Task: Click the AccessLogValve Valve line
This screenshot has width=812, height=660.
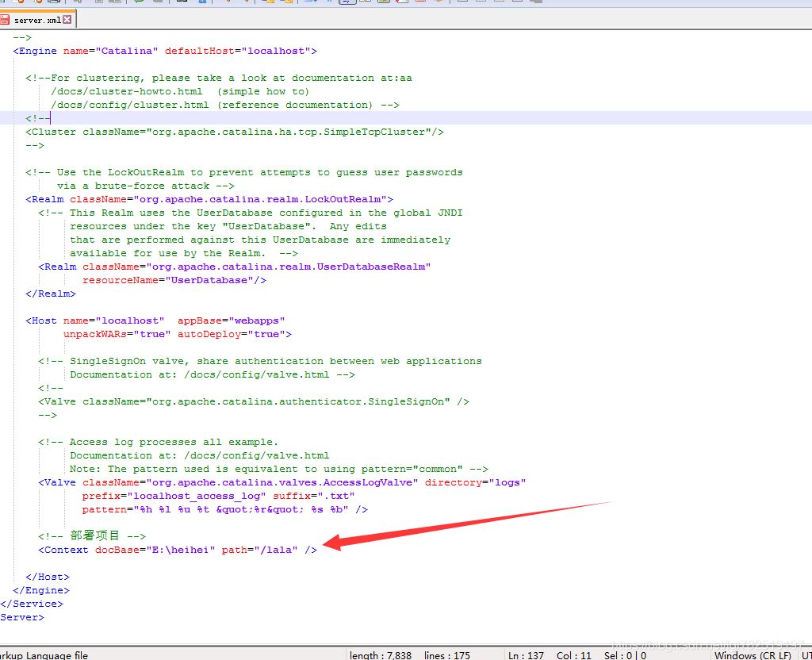Action: [x=282, y=482]
